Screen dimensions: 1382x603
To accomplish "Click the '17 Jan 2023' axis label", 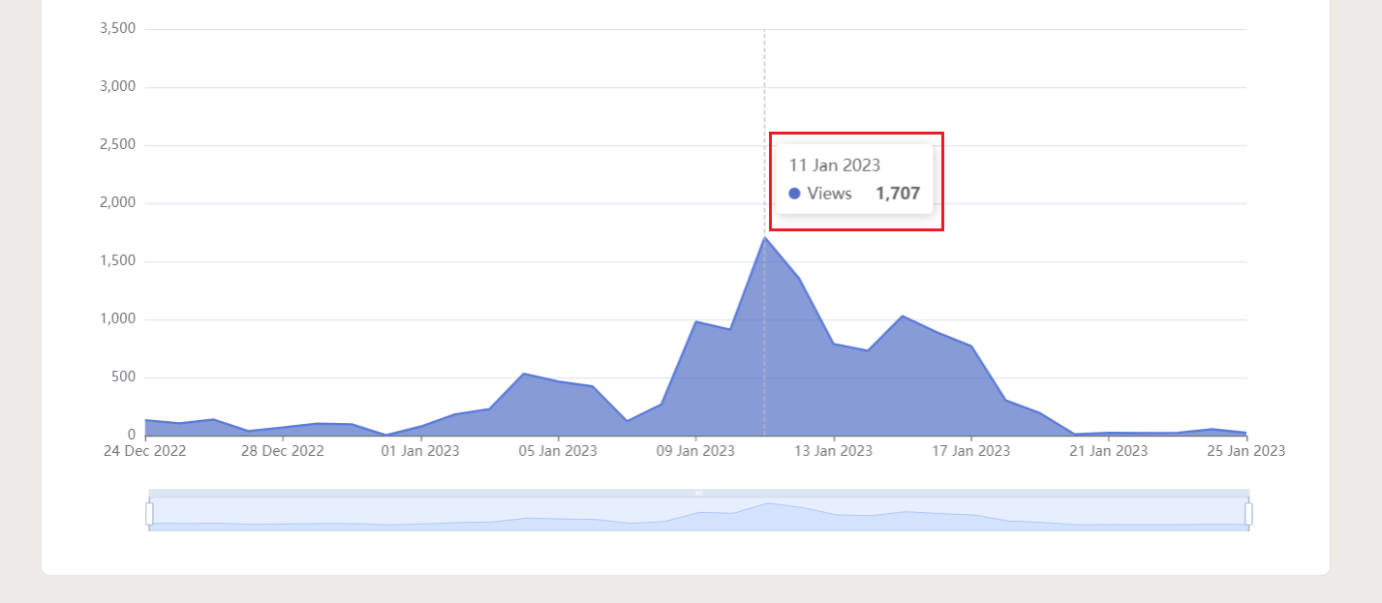I will pos(970,451).
